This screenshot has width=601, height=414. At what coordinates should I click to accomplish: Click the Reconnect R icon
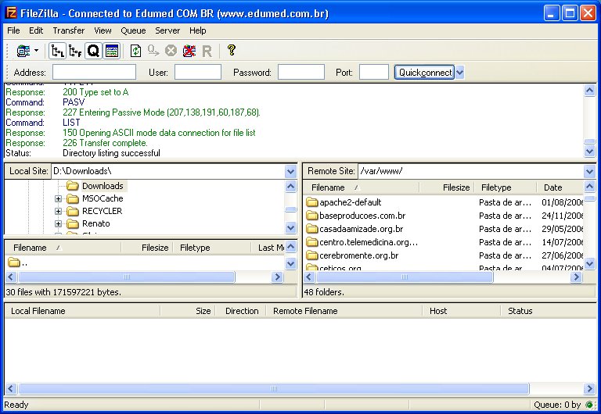click(x=207, y=51)
